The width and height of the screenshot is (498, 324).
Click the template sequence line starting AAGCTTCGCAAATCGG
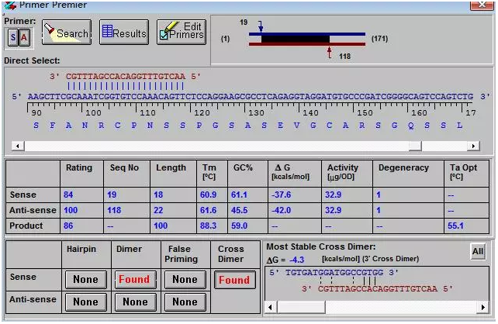[x=251, y=96]
